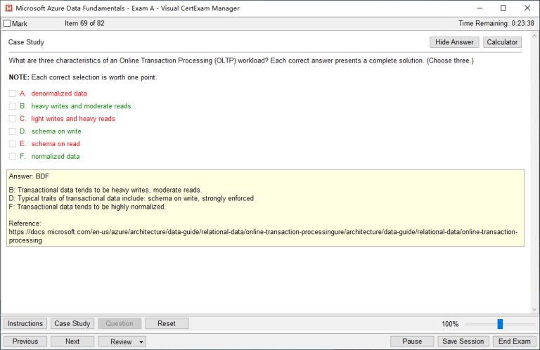
Task: Check answer A denormalized data
Action: [12, 93]
